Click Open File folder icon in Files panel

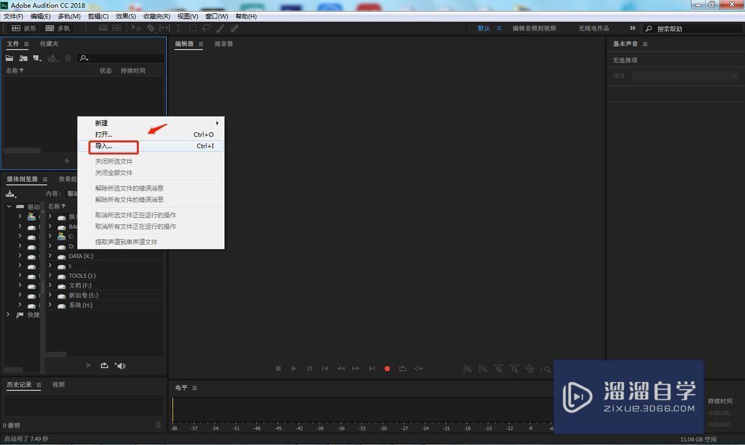[x=9, y=58]
